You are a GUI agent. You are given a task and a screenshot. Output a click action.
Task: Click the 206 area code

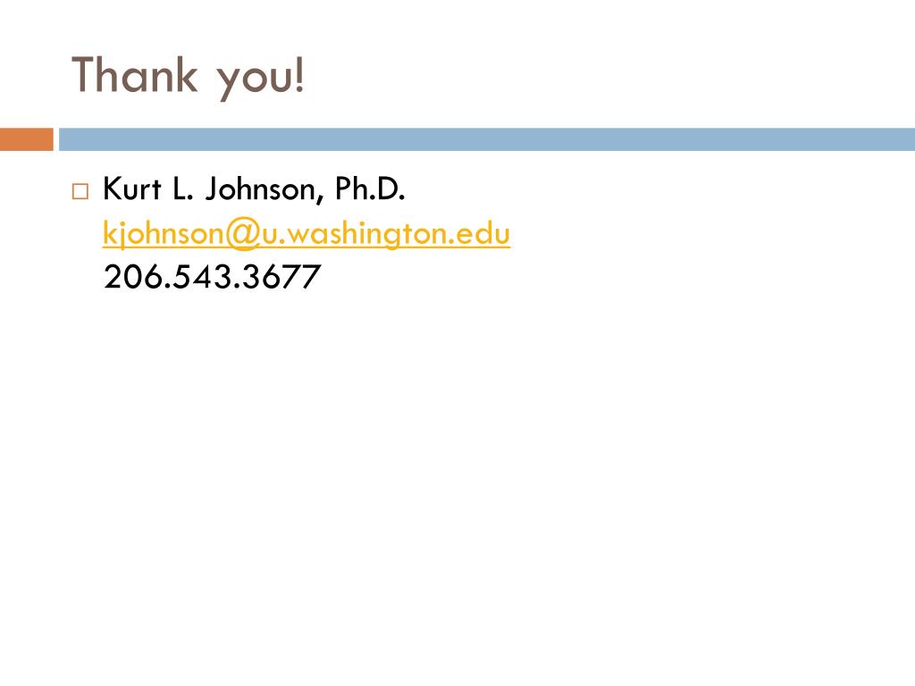point(132,277)
